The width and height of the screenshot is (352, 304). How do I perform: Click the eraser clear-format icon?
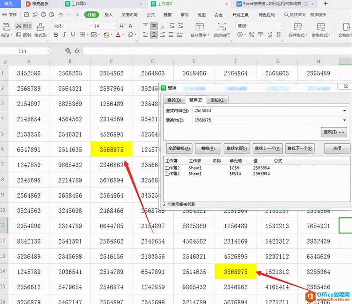(x=131, y=35)
